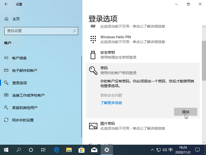
Task: Open Microsoft Store from the taskbar
Action: click(x=82, y=150)
